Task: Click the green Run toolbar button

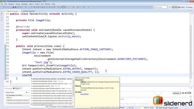Action: pyautogui.click(x=38, y=7)
